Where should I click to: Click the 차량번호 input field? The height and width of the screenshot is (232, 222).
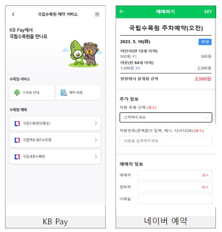pyautogui.click(x=166, y=141)
